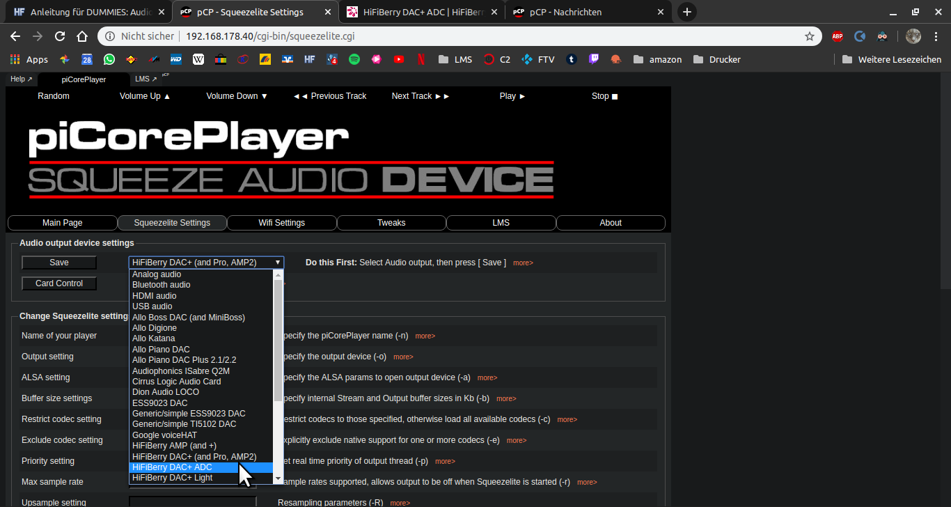
Task: Open the Google Photos pinwheel bookmark
Action: point(64,59)
